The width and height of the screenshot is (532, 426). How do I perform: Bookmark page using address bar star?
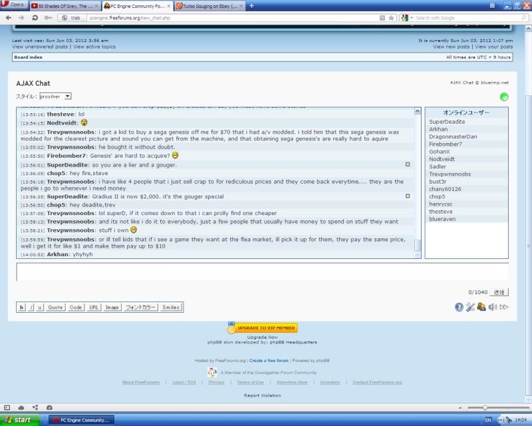(x=392, y=18)
